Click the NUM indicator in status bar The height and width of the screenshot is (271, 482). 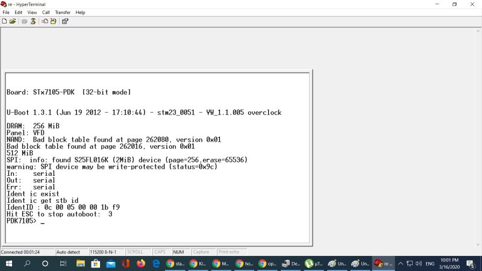[x=180, y=252]
